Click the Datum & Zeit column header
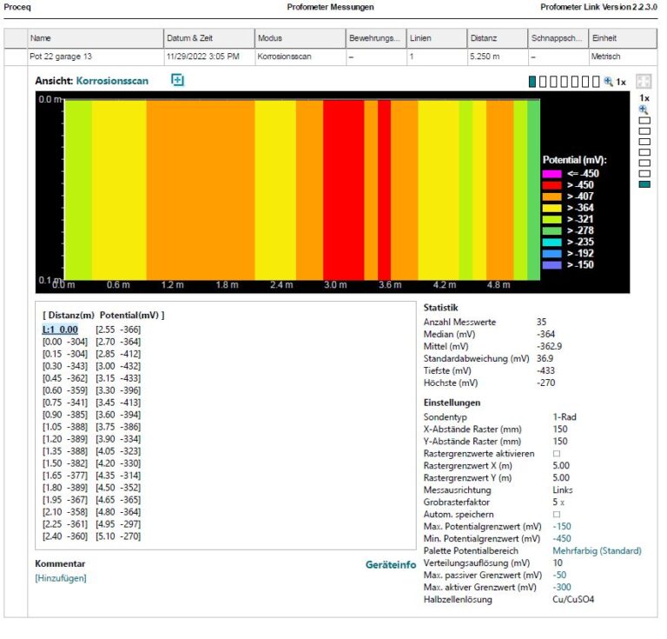Viewport: 667px width, 639px height. pyautogui.click(x=208, y=38)
